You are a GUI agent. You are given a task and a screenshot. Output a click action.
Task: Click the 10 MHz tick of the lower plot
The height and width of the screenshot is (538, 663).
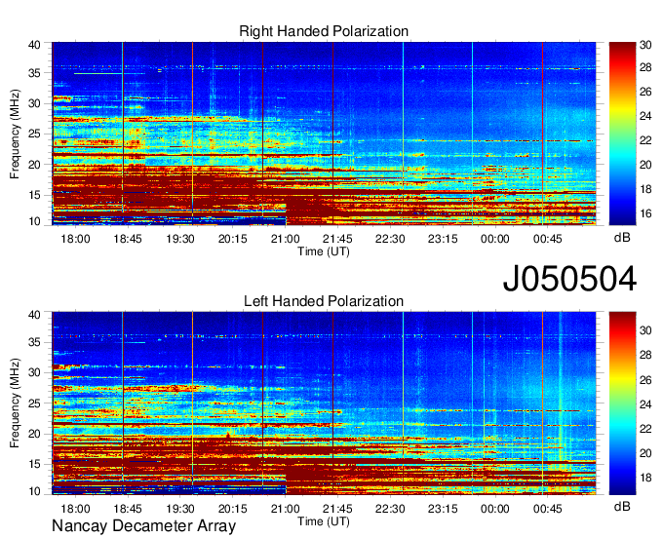34,491
